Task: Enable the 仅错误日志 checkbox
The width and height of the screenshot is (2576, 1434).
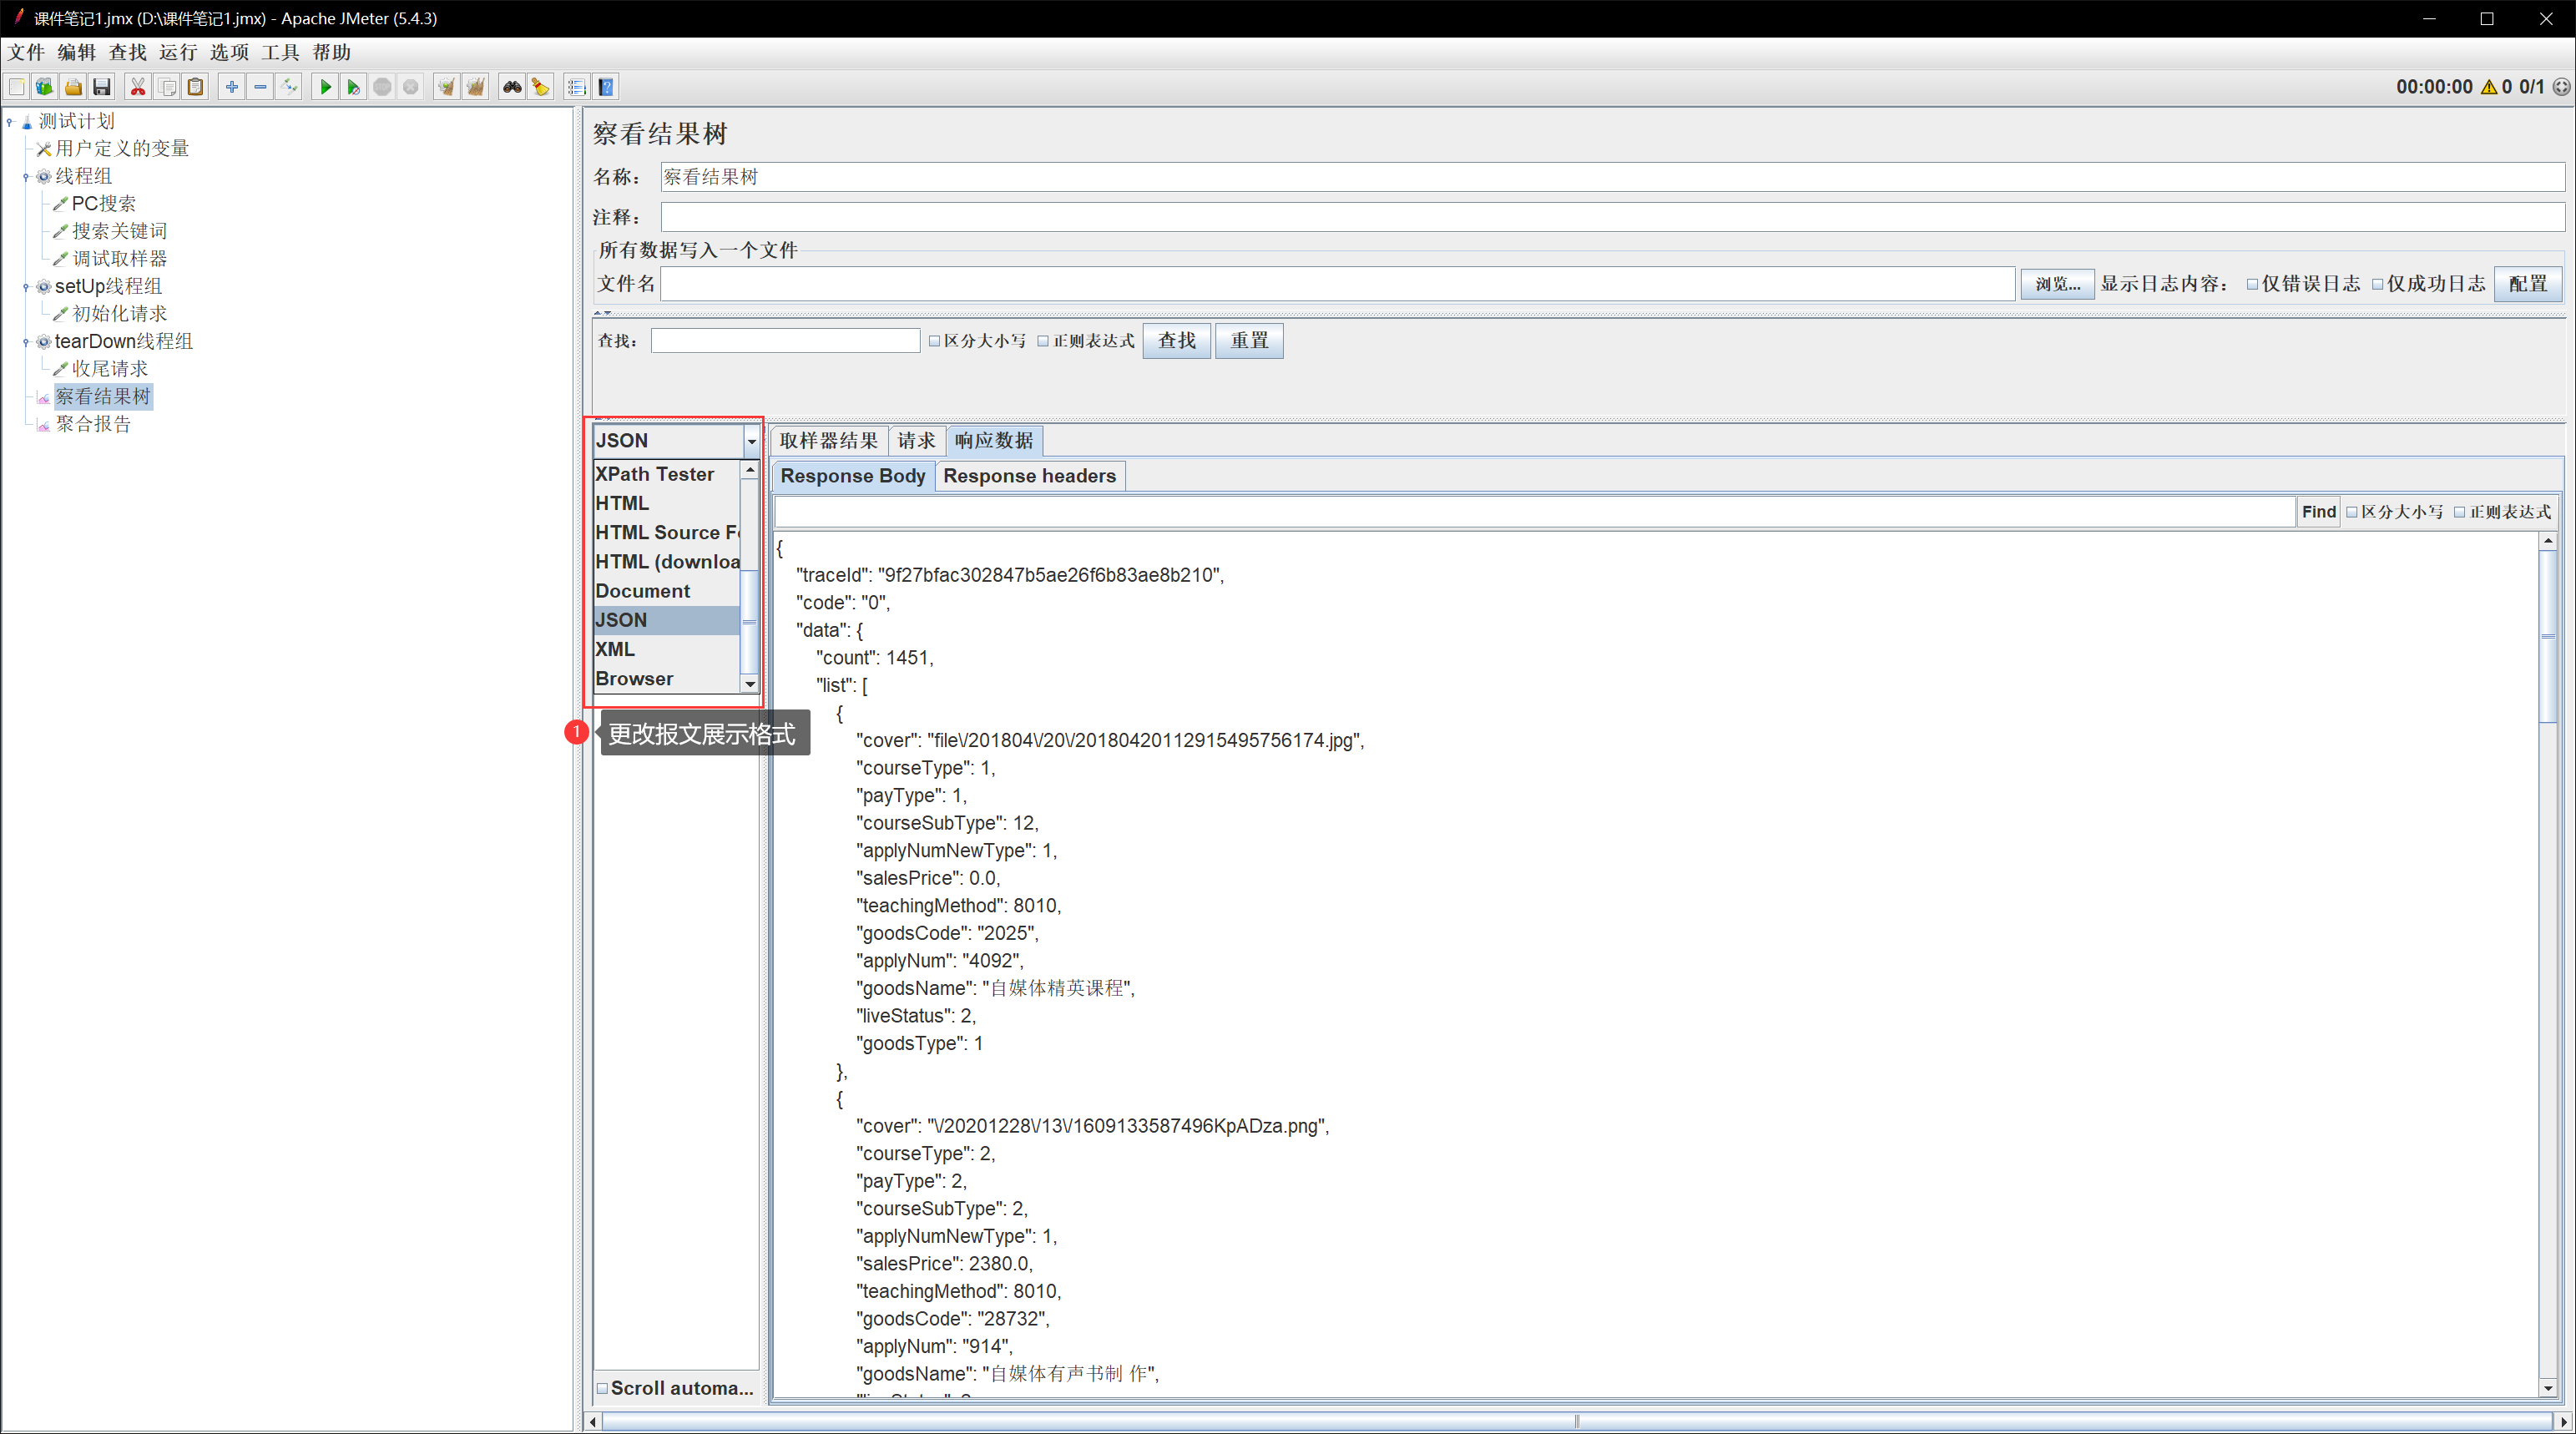Action: (x=2252, y=284)
